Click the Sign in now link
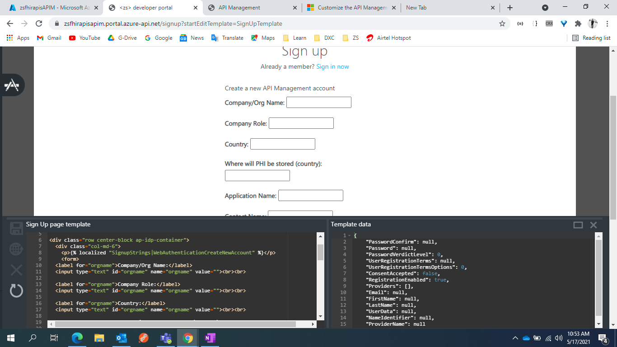 point(333,66)
